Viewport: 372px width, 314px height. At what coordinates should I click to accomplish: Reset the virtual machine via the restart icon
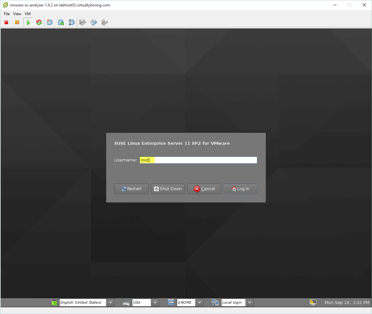pos(39,22)
